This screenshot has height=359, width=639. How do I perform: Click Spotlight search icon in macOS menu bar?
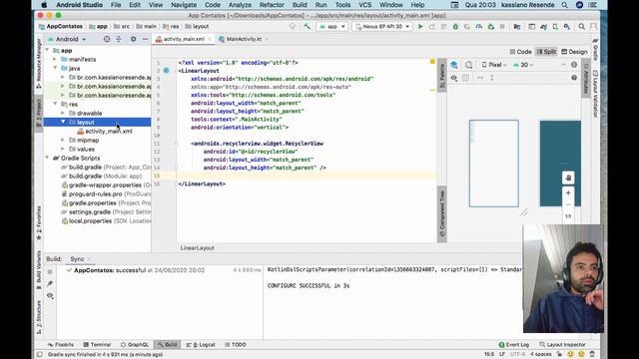pyautogui.click(x=564, y=5)
